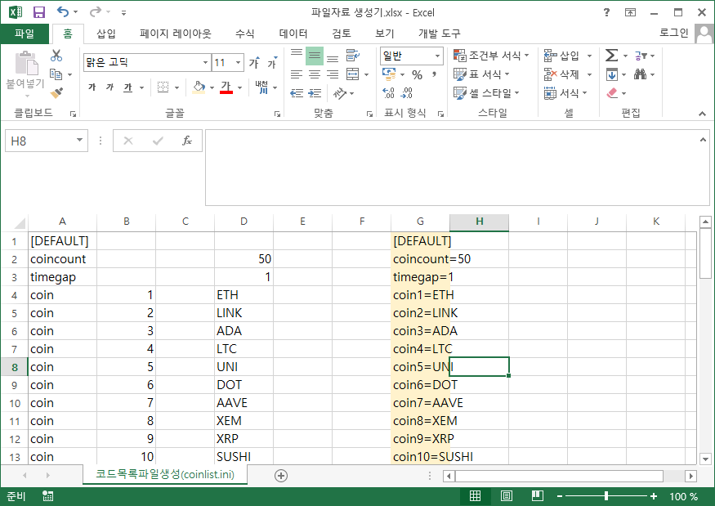Click the 조건부 서식 button
This screenshot has height=506, width=715.
tap(492, 56)
